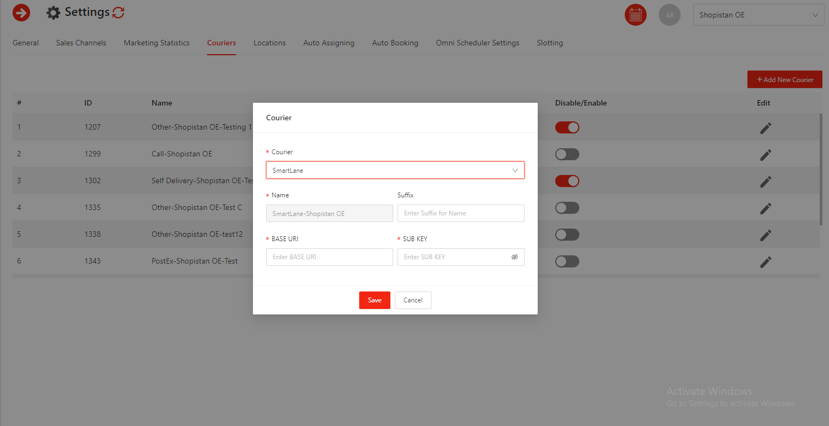The height and width of the screenshot is (426, 829).
Task: Show SUB KEY using eye icon
Action: 514,257
